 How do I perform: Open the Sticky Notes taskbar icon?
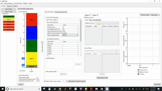pos(86,89)
